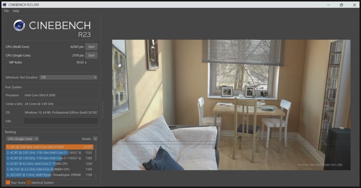Expand the ranking Details arrow
Image resolution: width=361 pixels, height=188 pixels.
tap(95, 139)
